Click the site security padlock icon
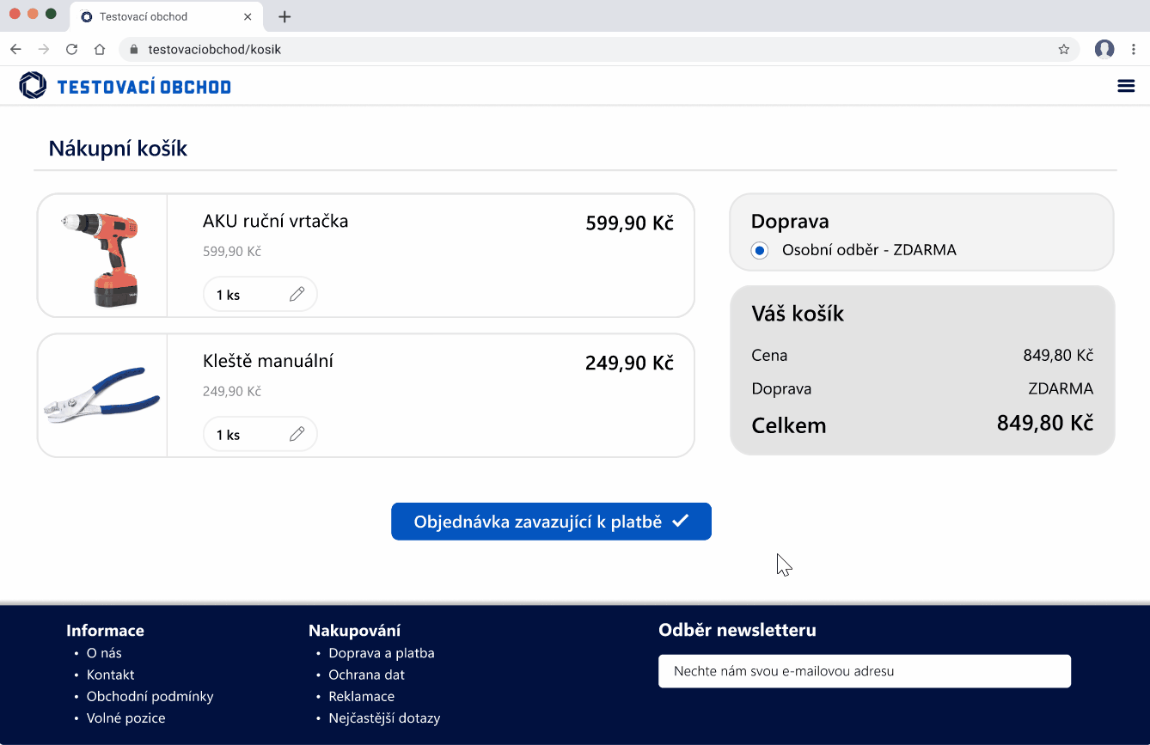Screen dimensions: 1150x745 (133, 49)
